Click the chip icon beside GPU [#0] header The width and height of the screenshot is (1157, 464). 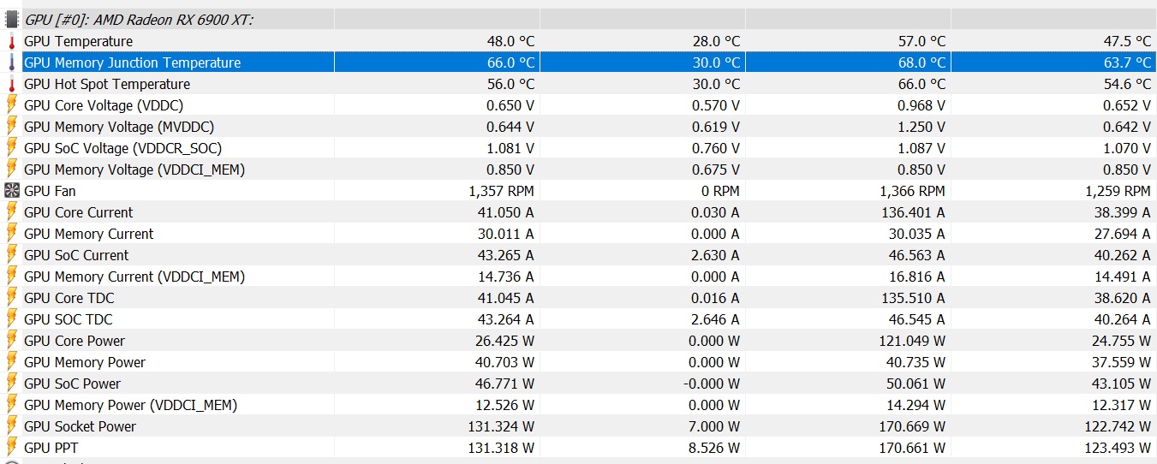click(x=12, y=19)
